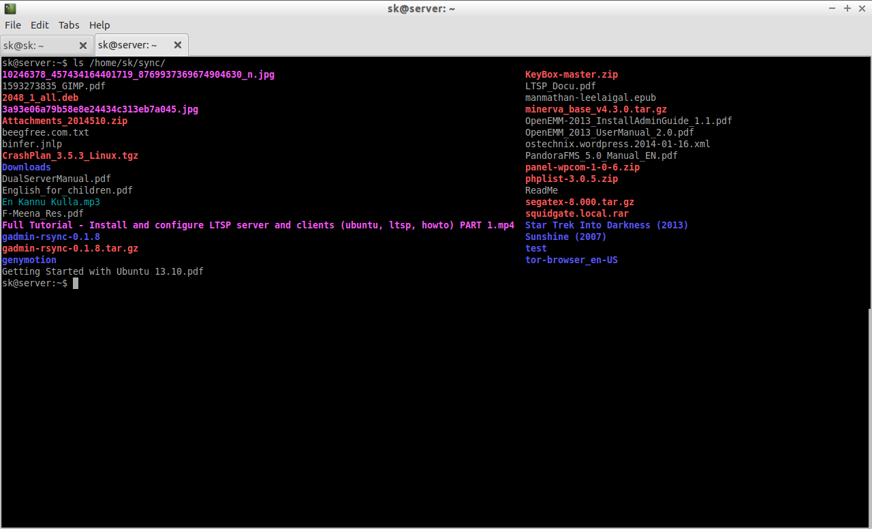Click CrashPlan_3.5.3_Linux.tgz file name
Viewport: 872px width, 529px height.
[70, 155]
